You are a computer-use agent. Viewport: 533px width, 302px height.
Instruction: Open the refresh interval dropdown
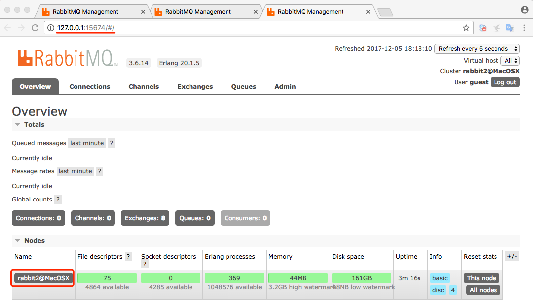[x=477, y=48]
